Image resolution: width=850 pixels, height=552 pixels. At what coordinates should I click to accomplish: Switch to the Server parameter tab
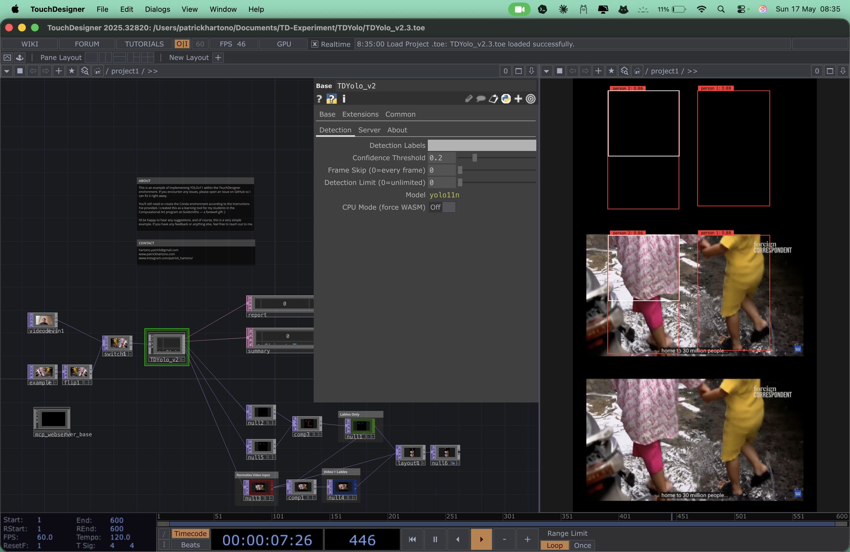pyautogui.click(x=369, y=130)
